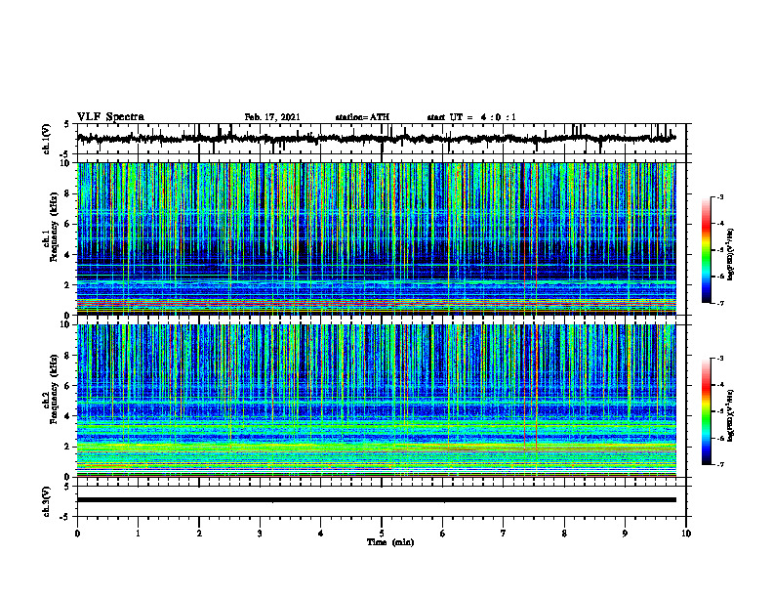Click the ch.2 "Frequency (kHz)" axis label
This screenshot has width=773, height=598.
[x=54, y=389]
